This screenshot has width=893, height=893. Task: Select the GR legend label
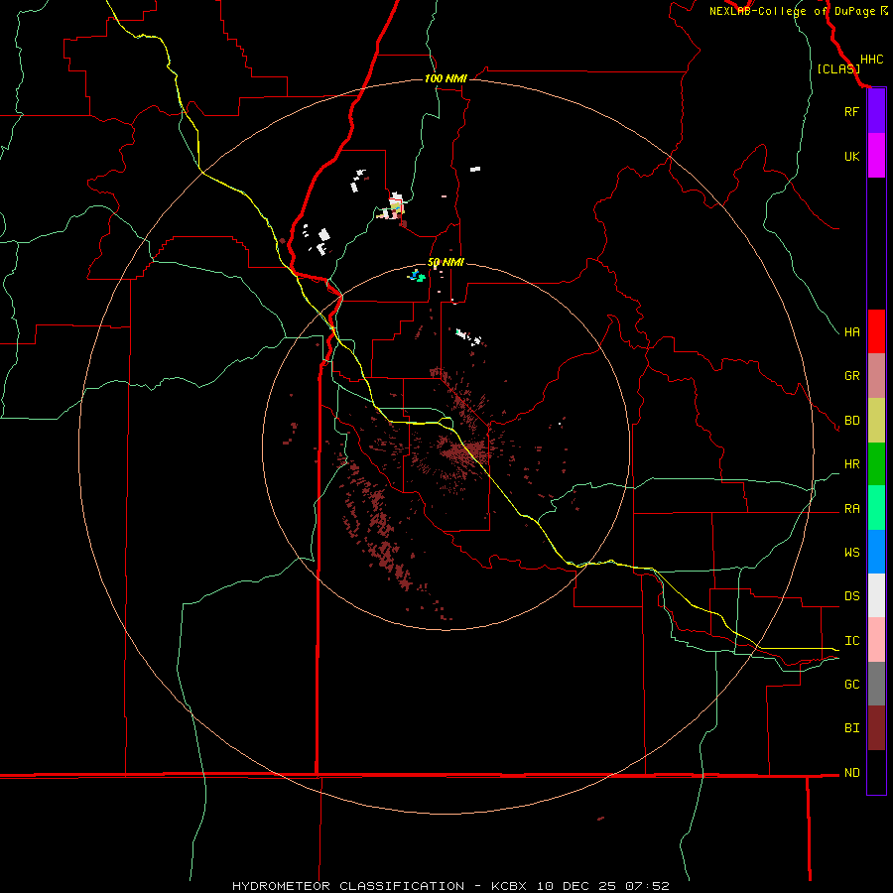[851, 375]
